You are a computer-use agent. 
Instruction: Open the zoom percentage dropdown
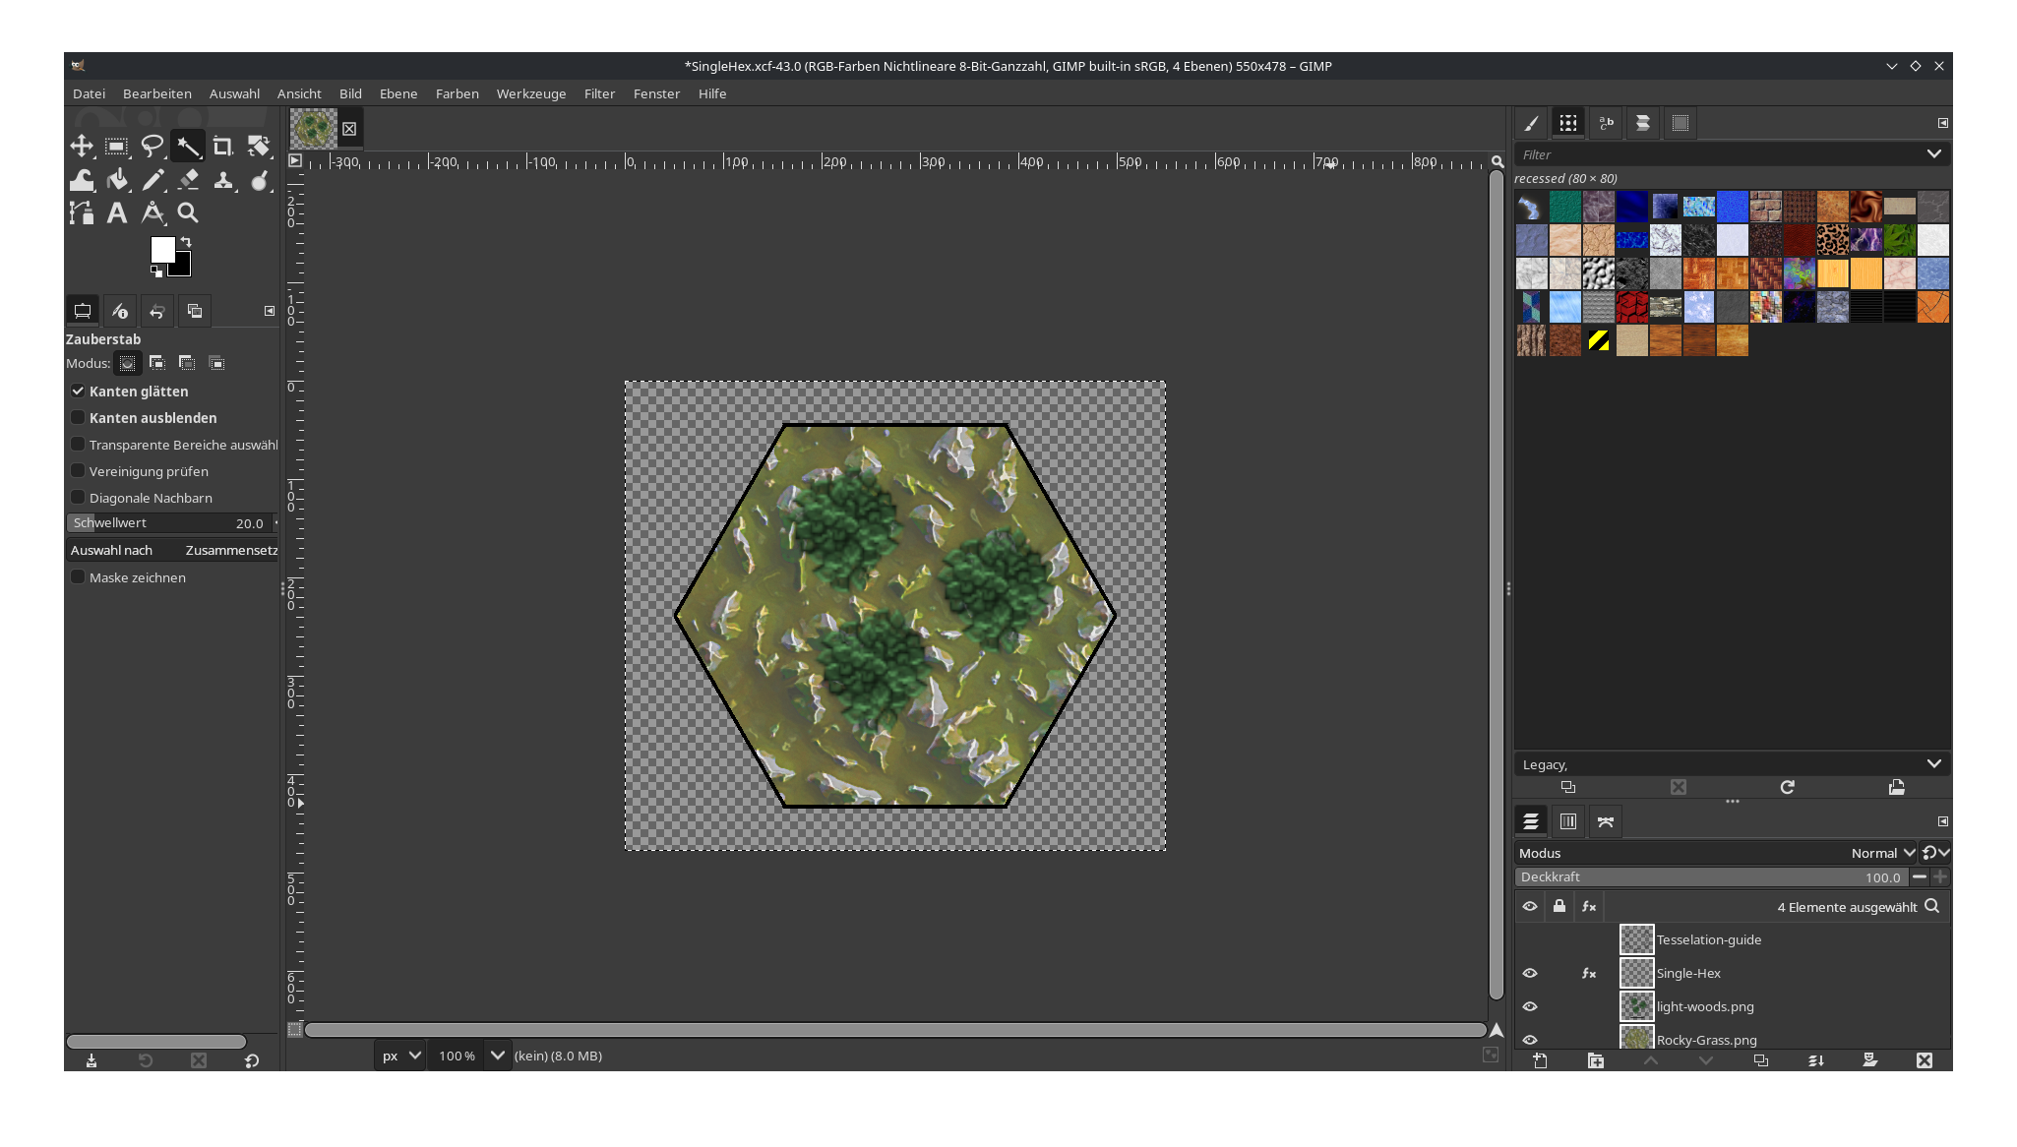[x=496, y=1055]
